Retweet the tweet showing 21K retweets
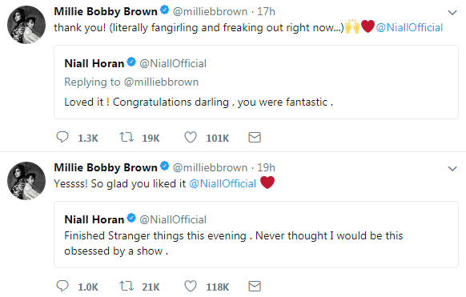The image size is (466, 297). tap(127, 286)
